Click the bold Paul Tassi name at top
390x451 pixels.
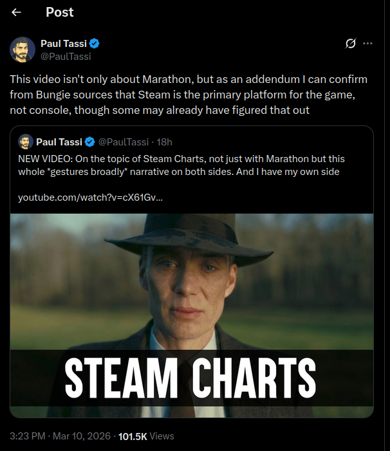pyautogui.click(x=64, y=44)
